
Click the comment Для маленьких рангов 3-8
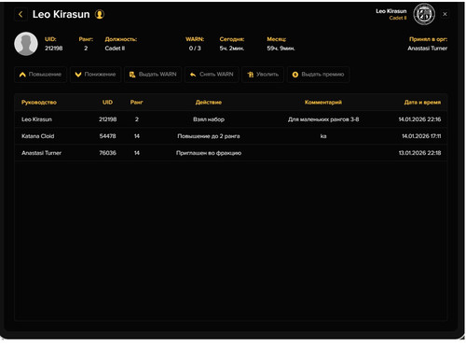tap(323, 119)
